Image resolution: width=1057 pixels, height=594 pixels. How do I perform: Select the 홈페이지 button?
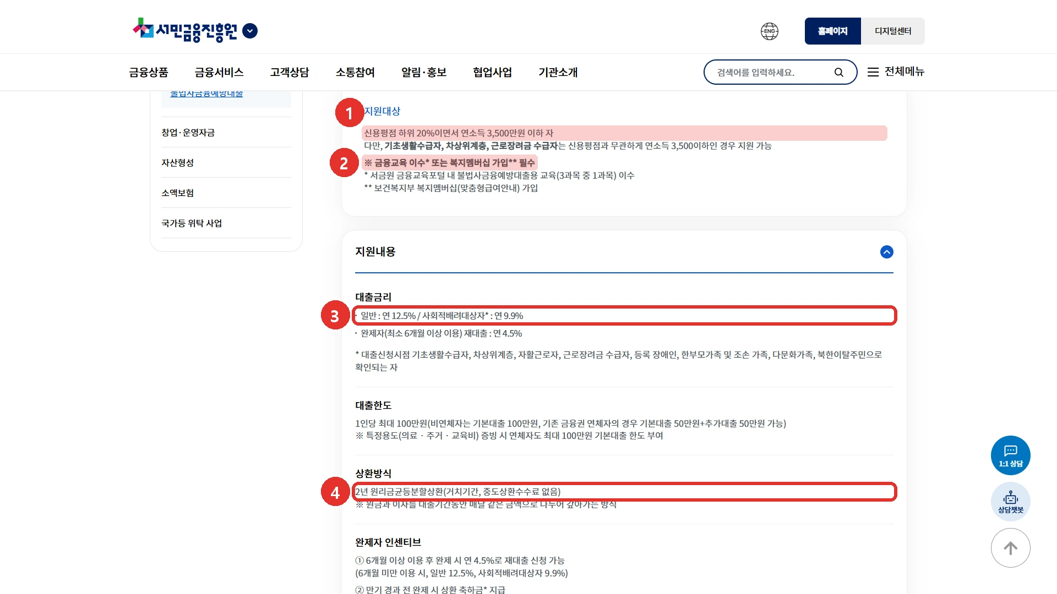coord(832,31)
